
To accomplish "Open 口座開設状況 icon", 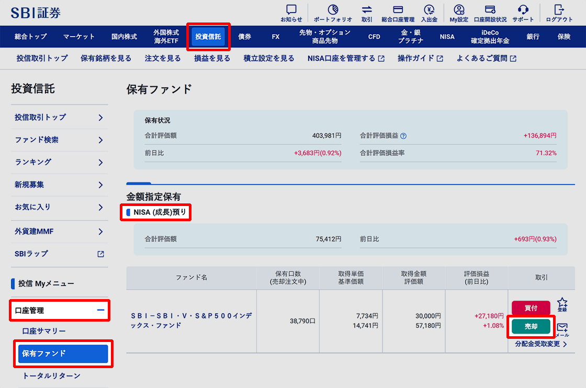I will [x=490, y=9].
